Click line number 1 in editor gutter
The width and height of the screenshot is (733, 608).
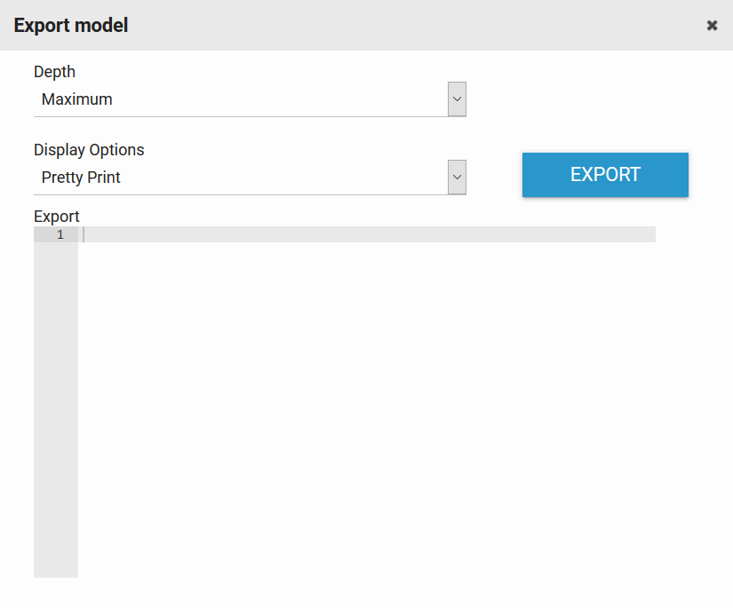tap(60, 235)
